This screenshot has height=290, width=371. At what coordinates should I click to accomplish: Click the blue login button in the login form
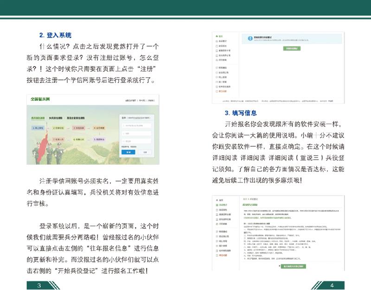click(x=128, y=152)
